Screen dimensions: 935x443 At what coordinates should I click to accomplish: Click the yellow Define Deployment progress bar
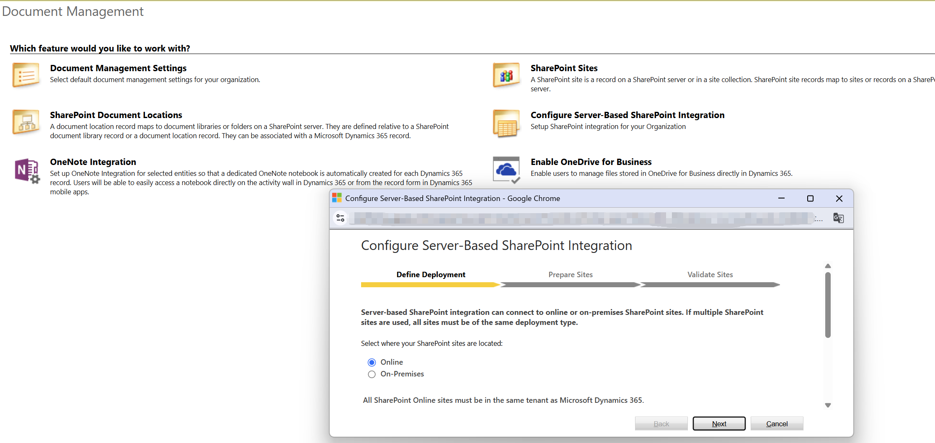click(430, 285)
